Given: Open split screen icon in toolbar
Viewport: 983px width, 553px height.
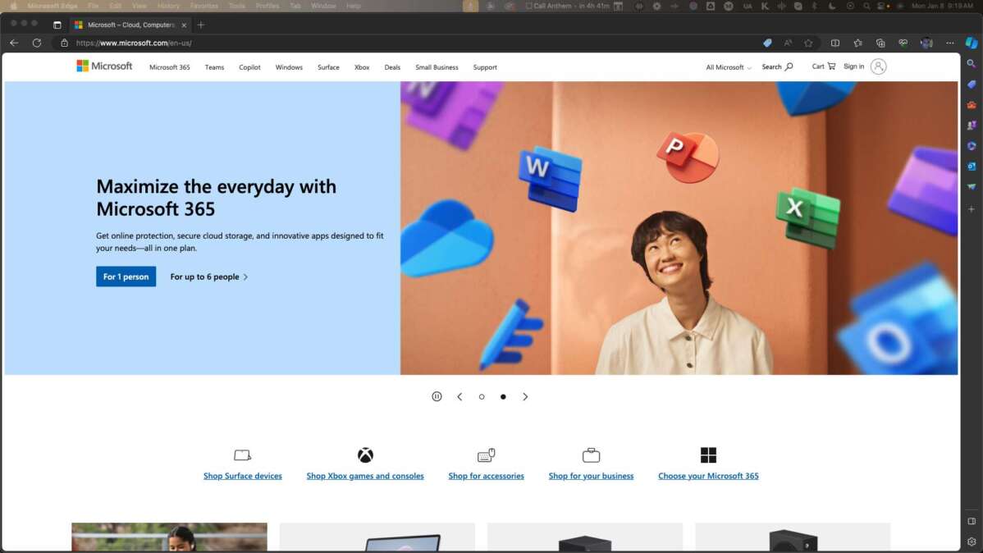Looking at the screenshot, I should click(835, 43).
